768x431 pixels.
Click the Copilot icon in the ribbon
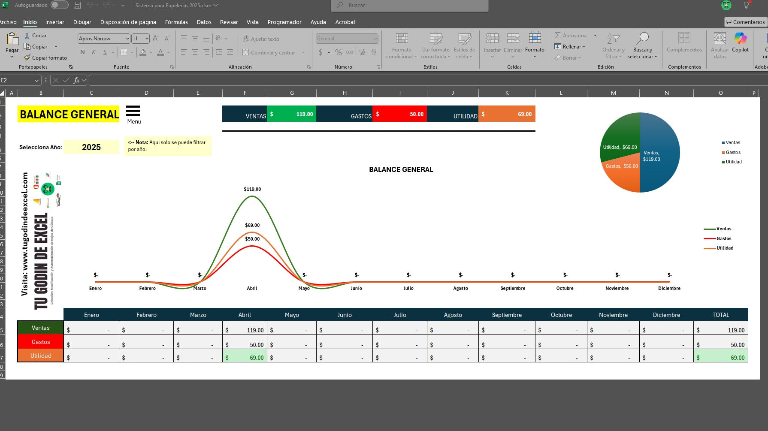[740, 38]
